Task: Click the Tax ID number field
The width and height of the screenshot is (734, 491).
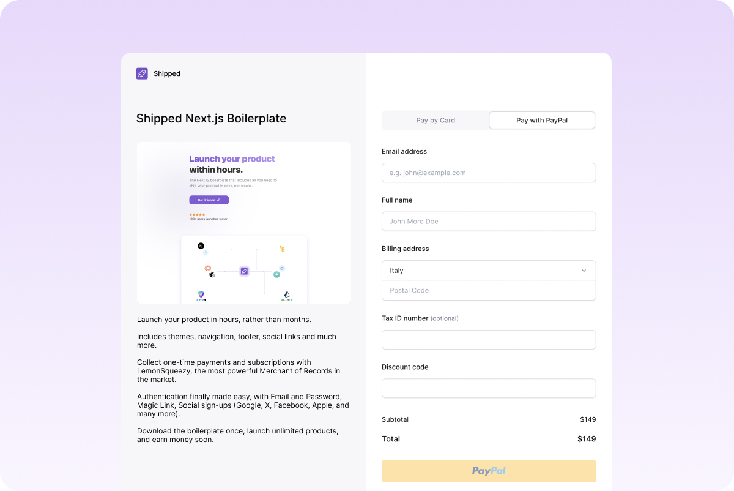Action: 489,340
